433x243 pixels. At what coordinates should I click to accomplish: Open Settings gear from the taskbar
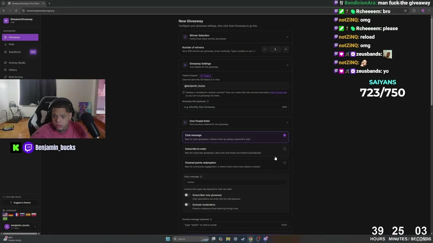[235, 239]
